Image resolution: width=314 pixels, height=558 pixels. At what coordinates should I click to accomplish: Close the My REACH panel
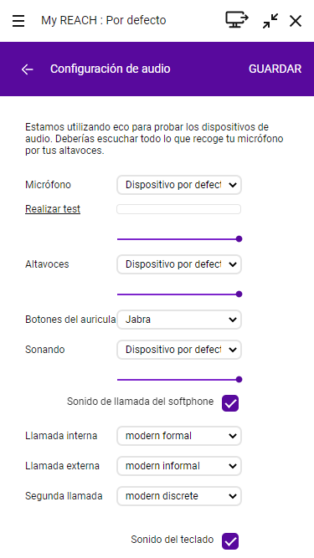pyautogui.click(x=296, y=21)
